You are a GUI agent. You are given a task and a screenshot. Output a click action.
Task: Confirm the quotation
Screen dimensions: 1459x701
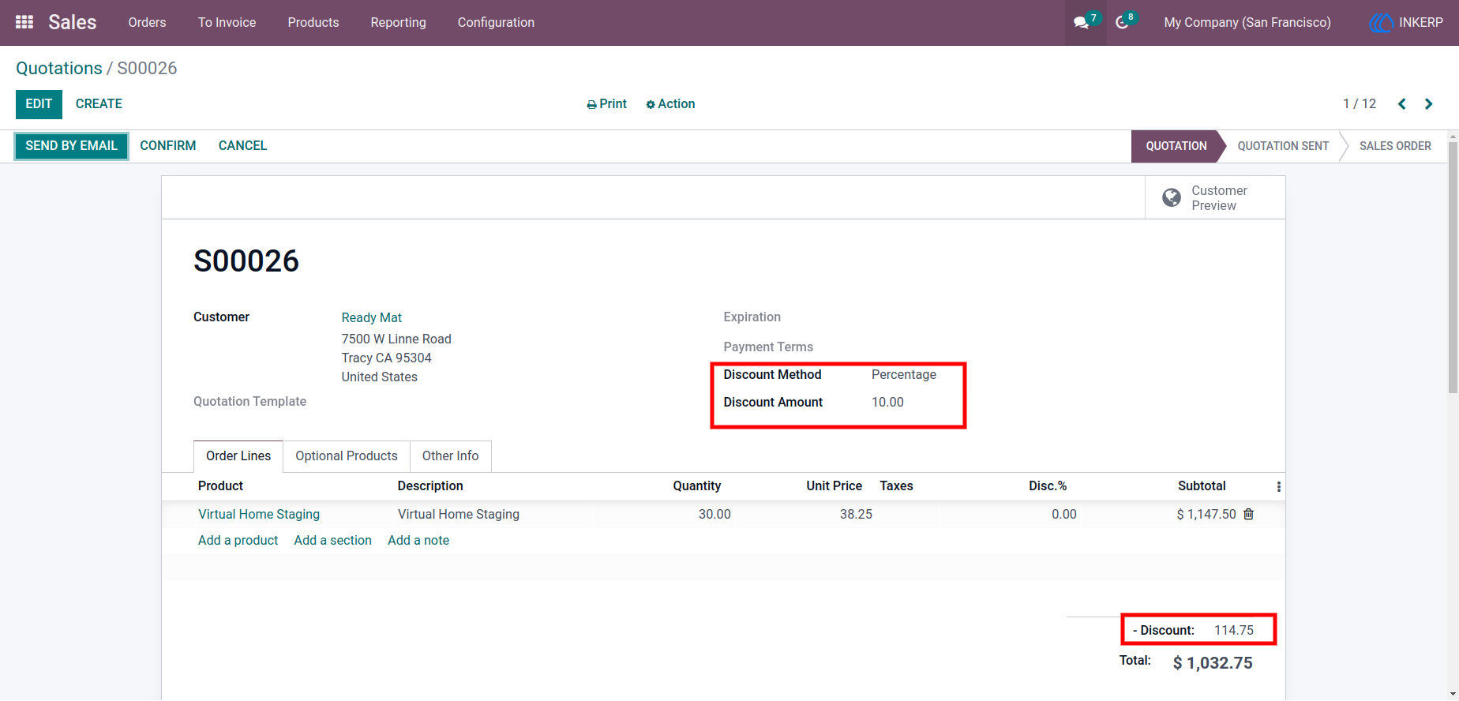[168, 146]
